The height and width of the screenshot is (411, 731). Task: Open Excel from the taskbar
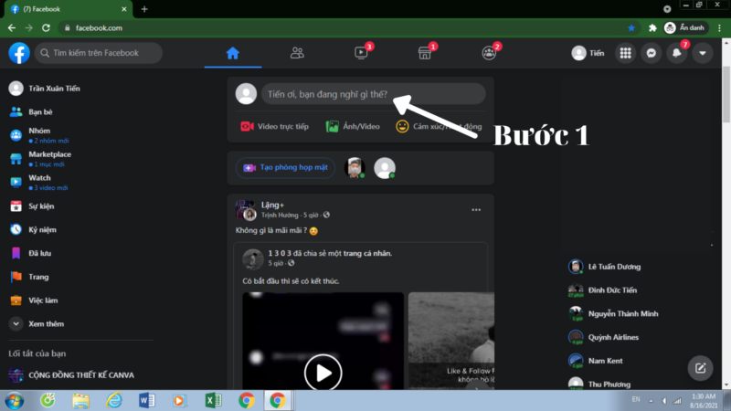pos(213,401)
